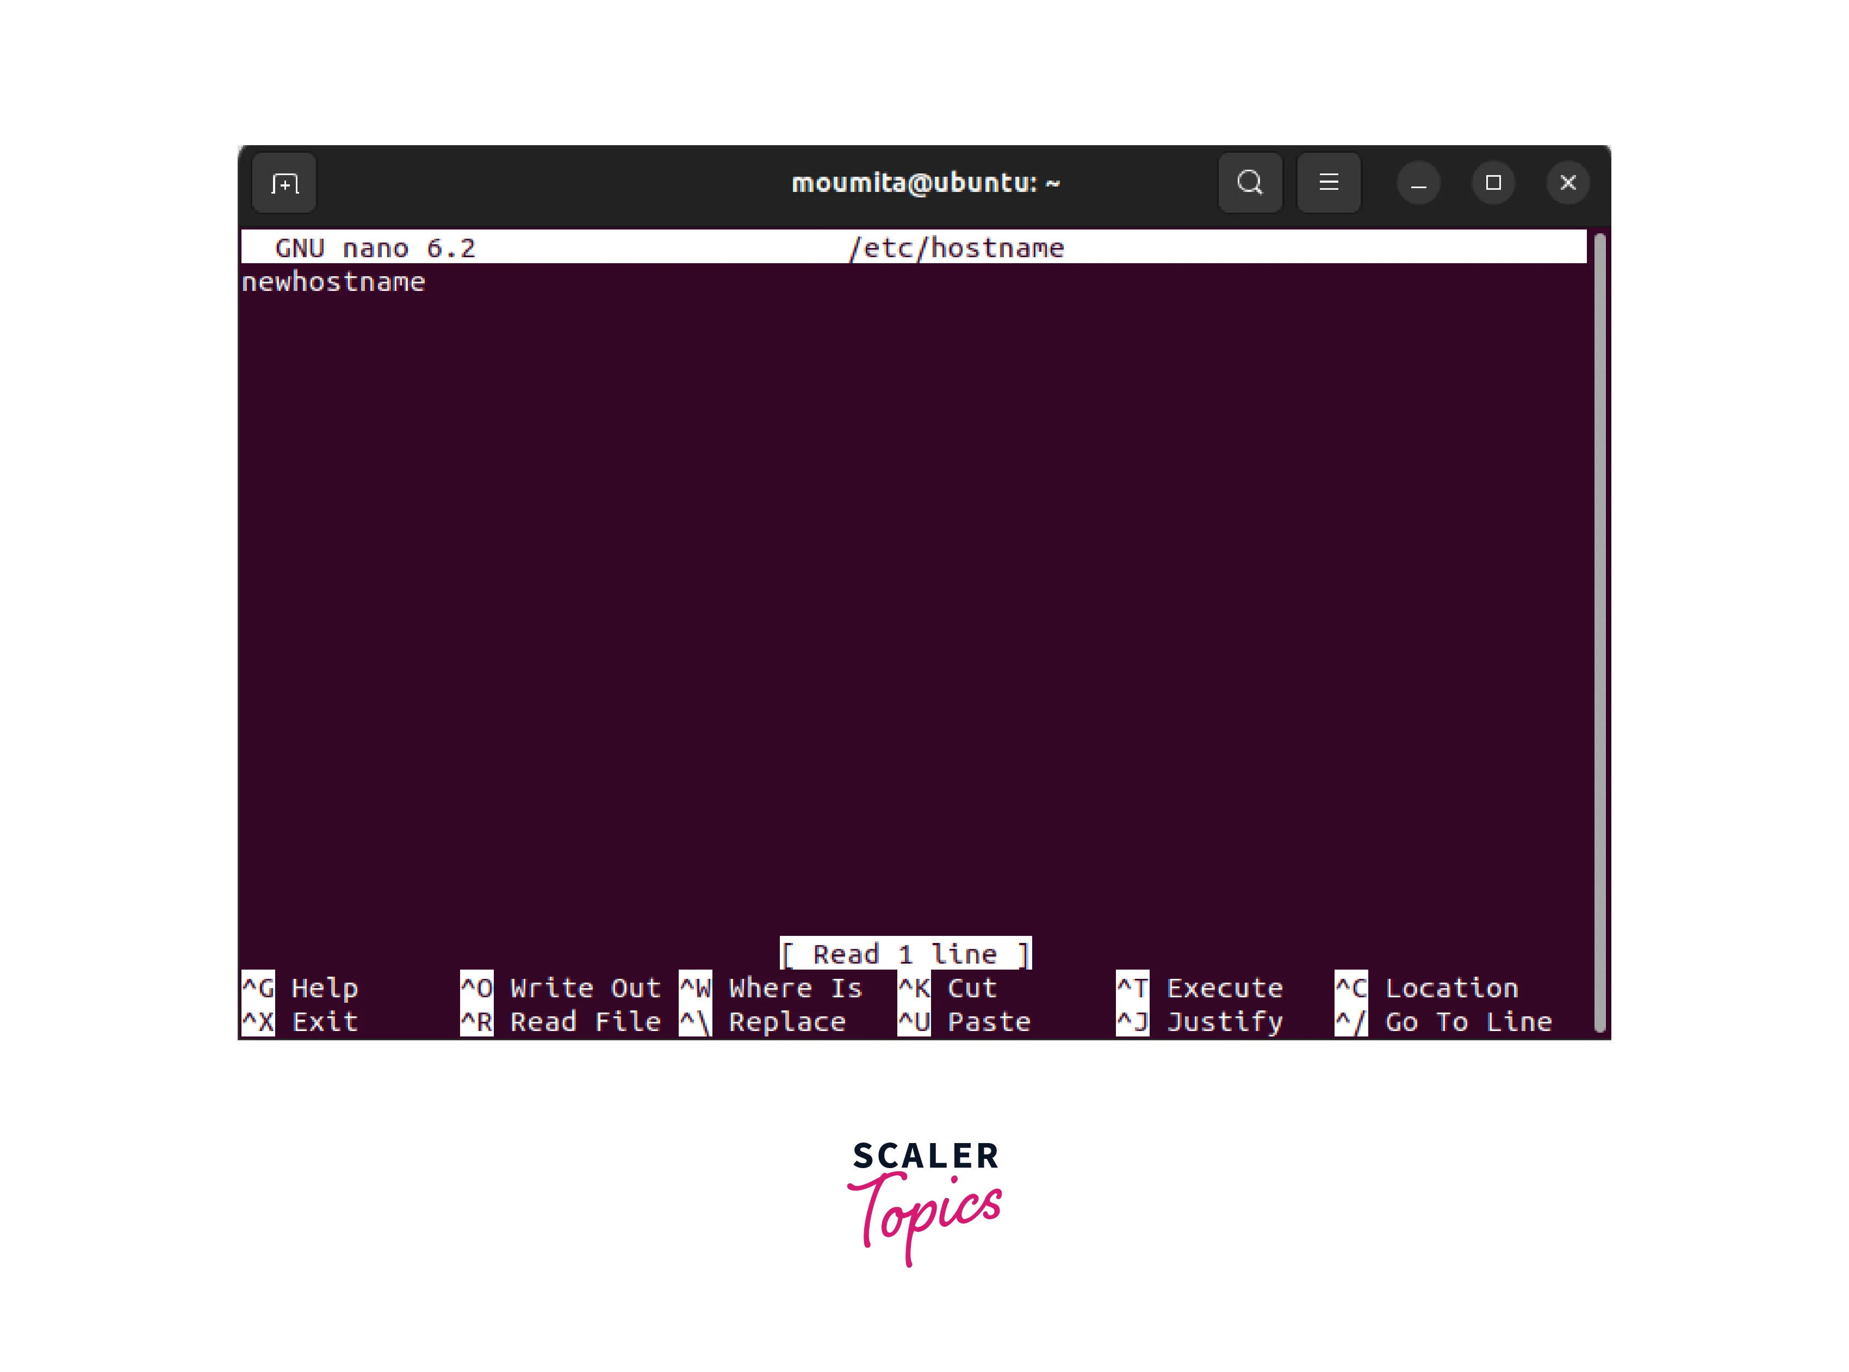
Task: Click the ^T Execute shortcut
Action: [1200, 988]
